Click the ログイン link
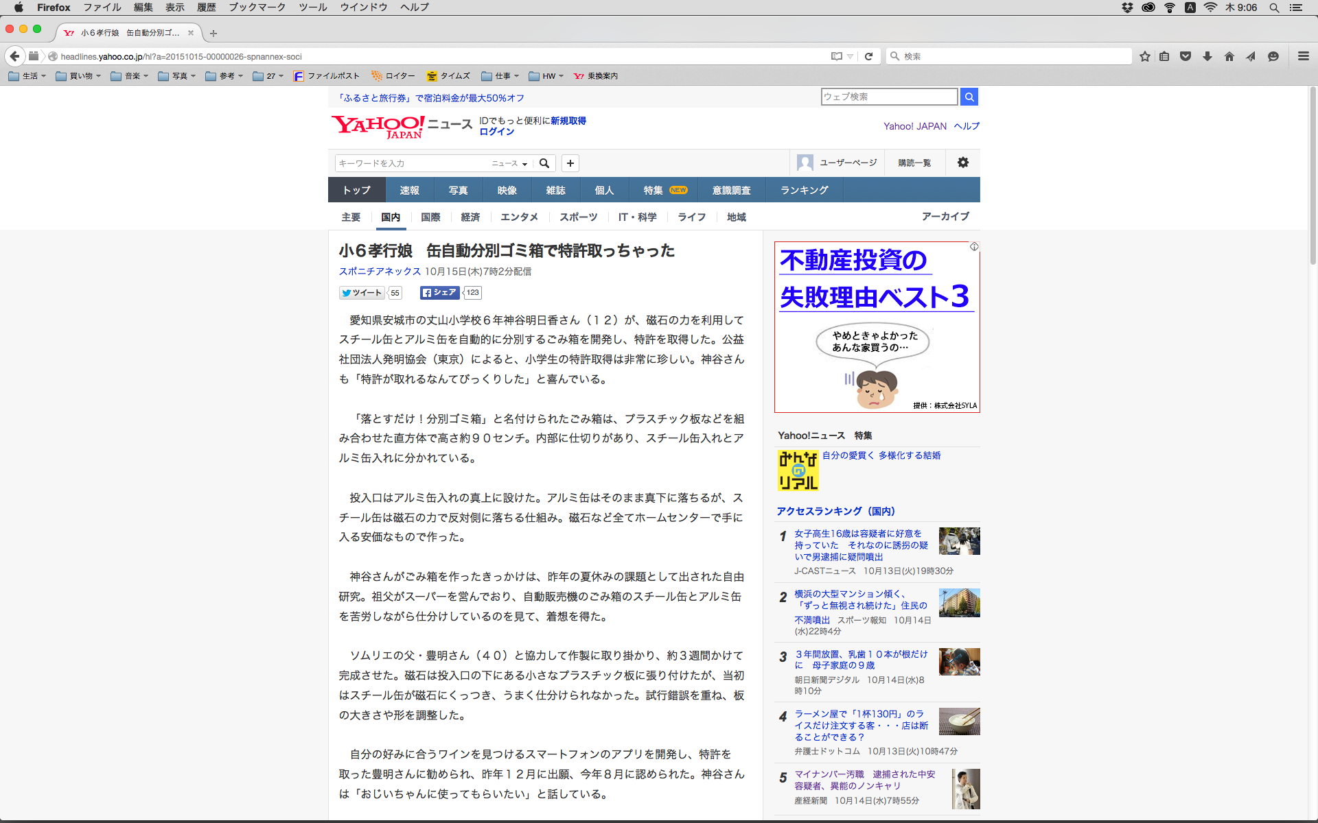 point(496,132)
